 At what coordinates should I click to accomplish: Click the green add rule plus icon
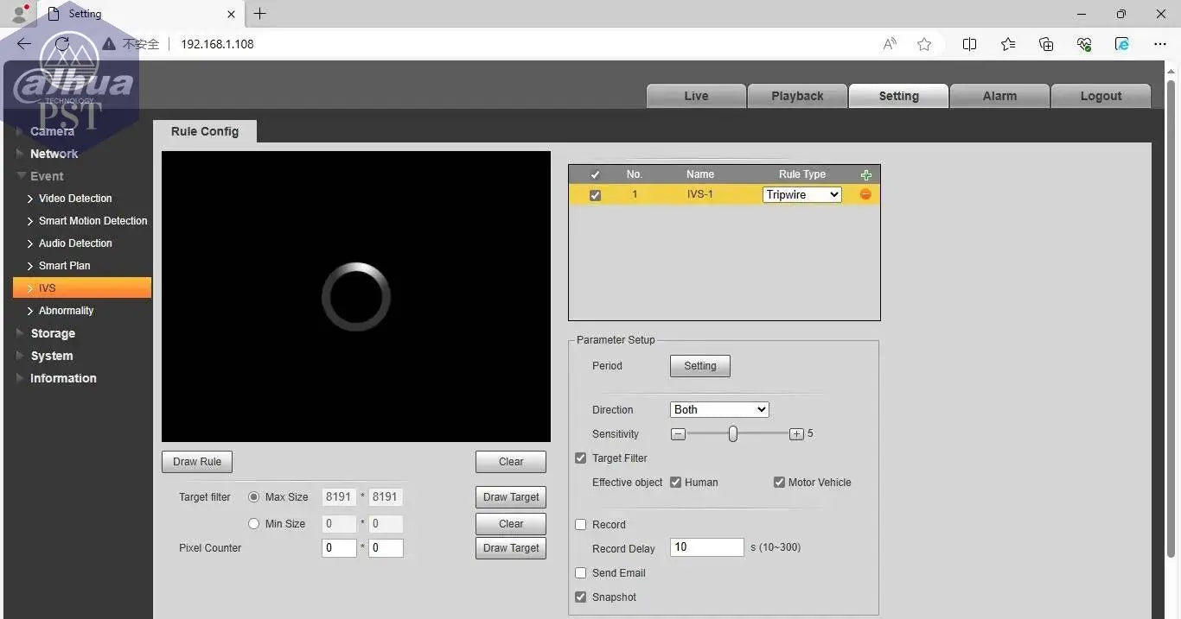(865, 174)
